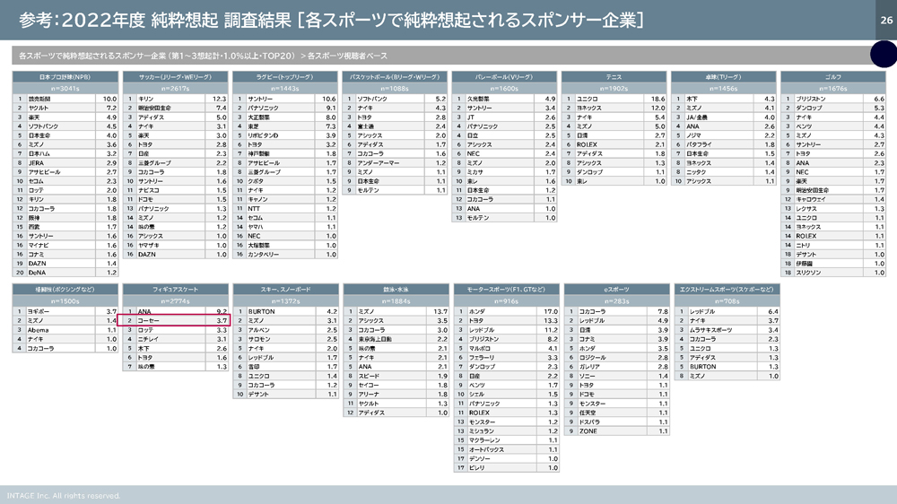Click サロモン in the ski table
The width and height of the screenshot is (897, 504).
[x=258, y=339]
